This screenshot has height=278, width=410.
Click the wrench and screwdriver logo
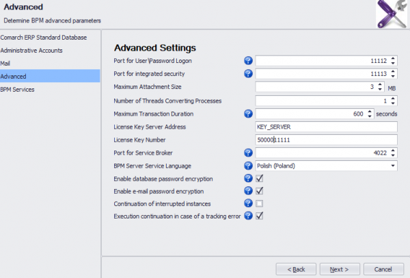[391, 14]
